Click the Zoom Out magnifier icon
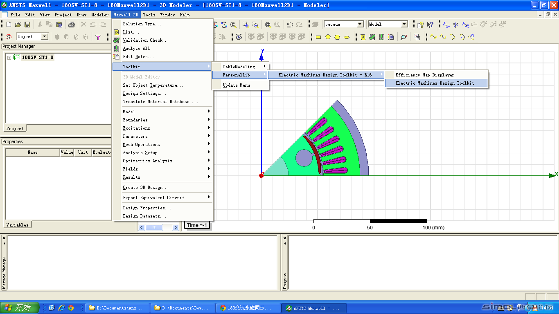 pyautogui.click(x=255, y=25)
